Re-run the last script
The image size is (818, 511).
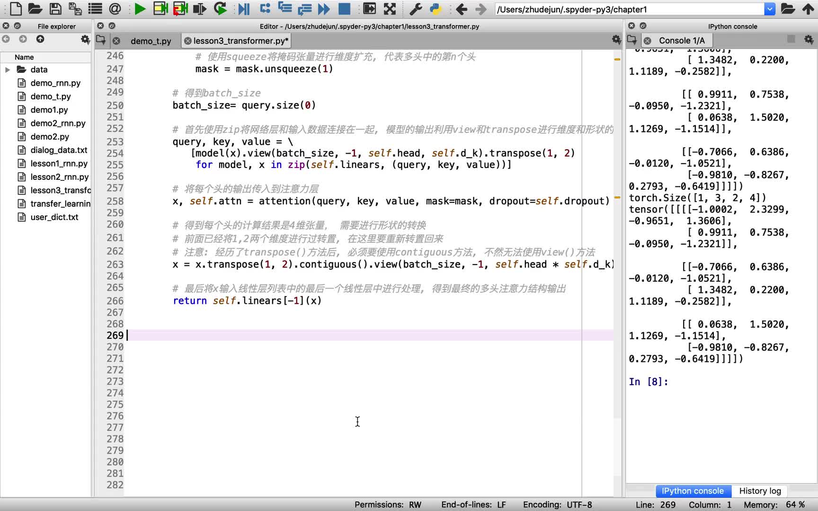220,9
